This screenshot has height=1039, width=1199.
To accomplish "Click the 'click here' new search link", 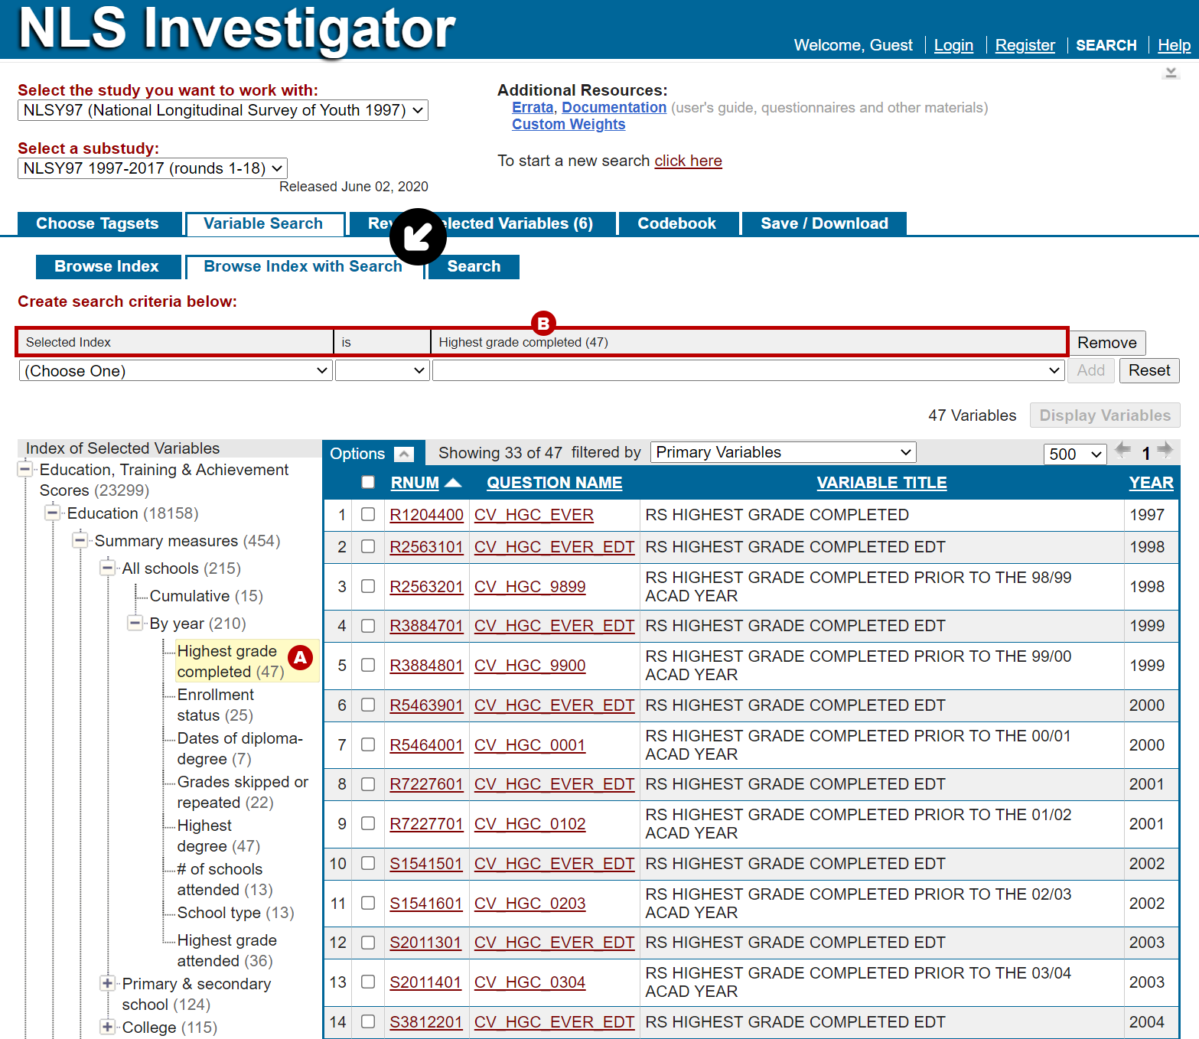I will (689, 161).
